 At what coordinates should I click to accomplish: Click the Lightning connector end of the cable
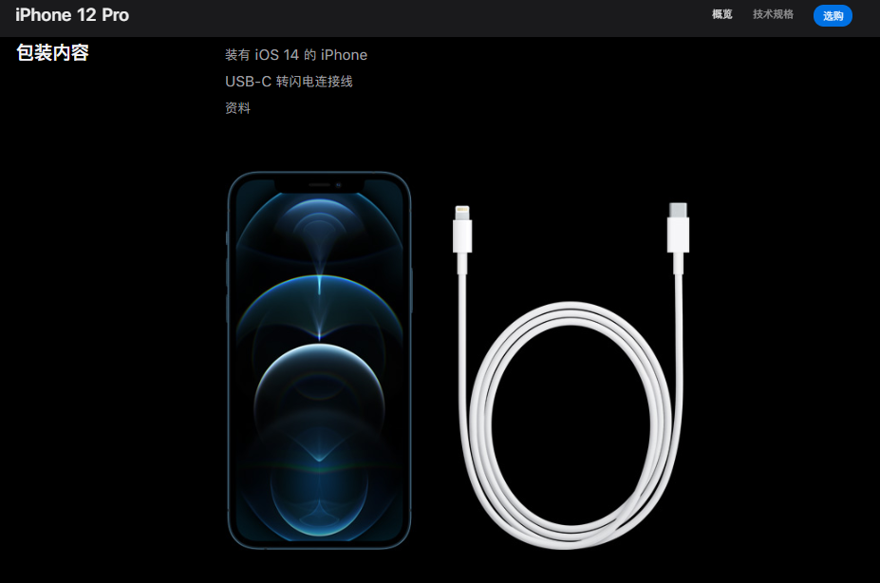point(462,230)
